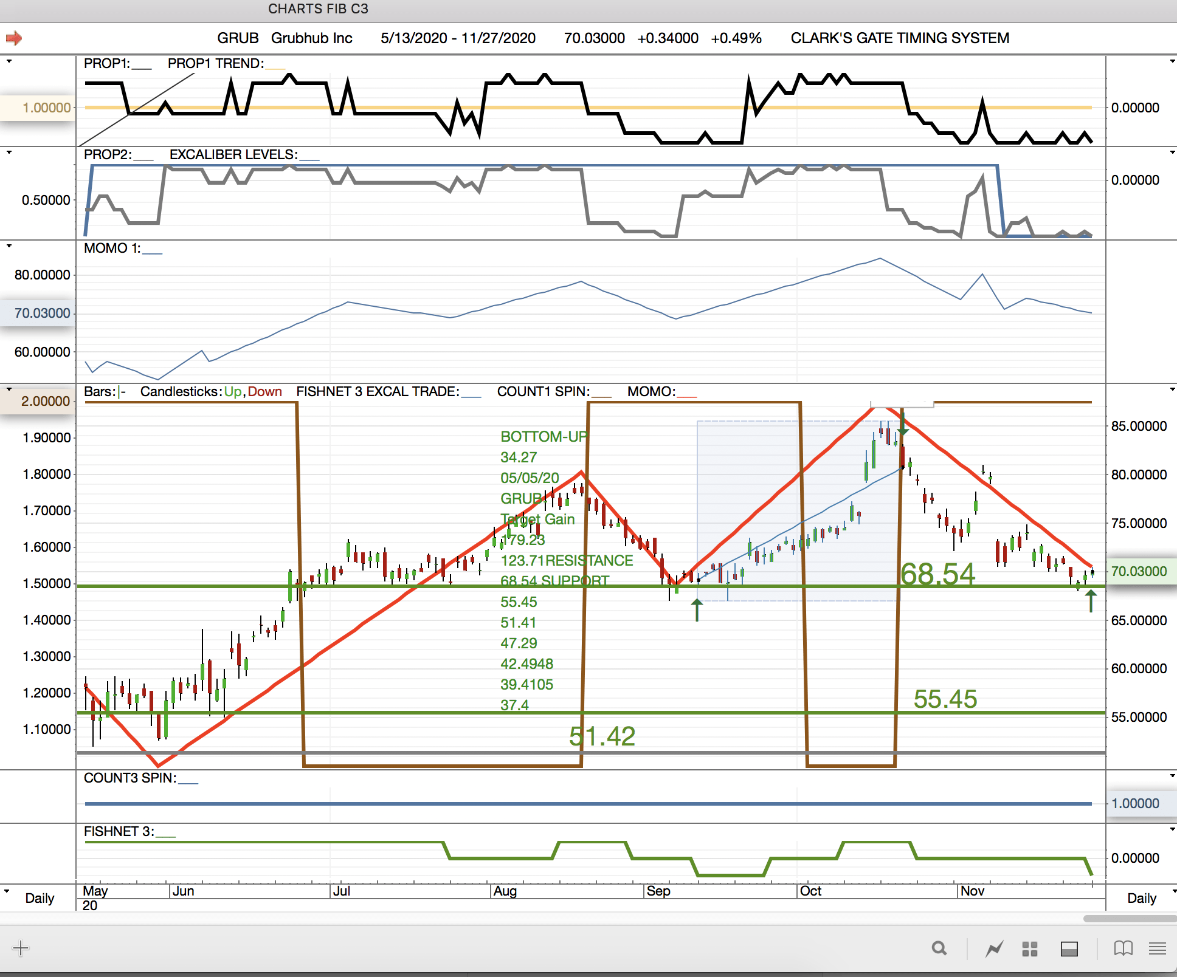Image resolution: width=1177 pixels, height=977 pixels.
Task: Click the horizontal scrollbar at bottom right
Action: pyautogui.click(x=1129, y=919)
